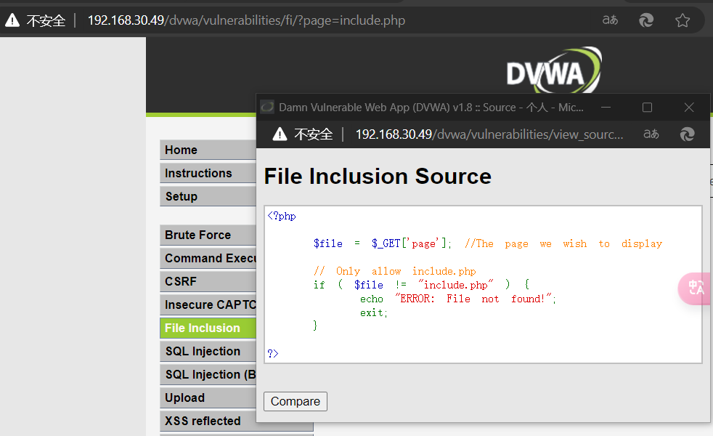
Task: Click the '不安全' label in main address bar
Action: pos(46,20)
